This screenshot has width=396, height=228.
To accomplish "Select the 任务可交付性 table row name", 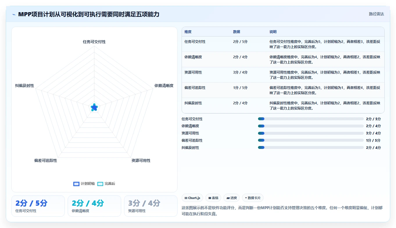I will pyautogui.click(x=195, y=42).
